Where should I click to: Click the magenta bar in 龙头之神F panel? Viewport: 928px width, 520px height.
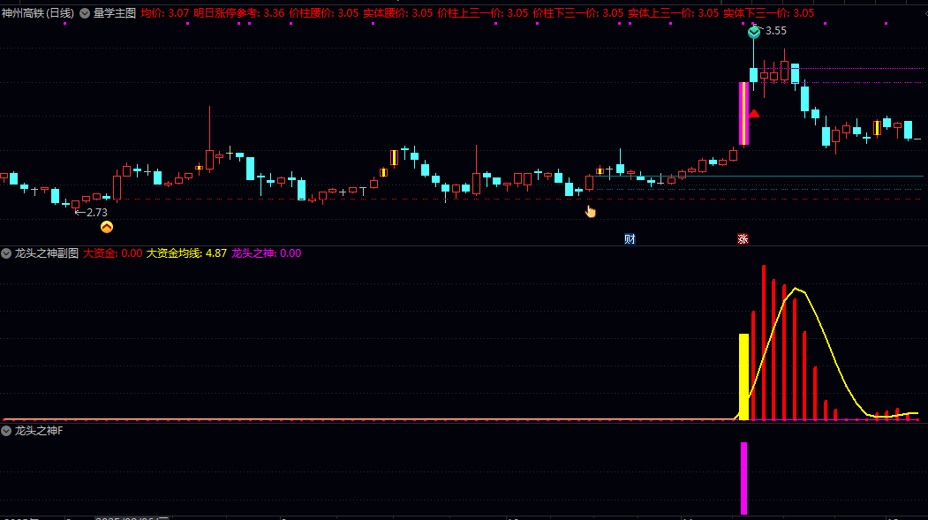744,479
